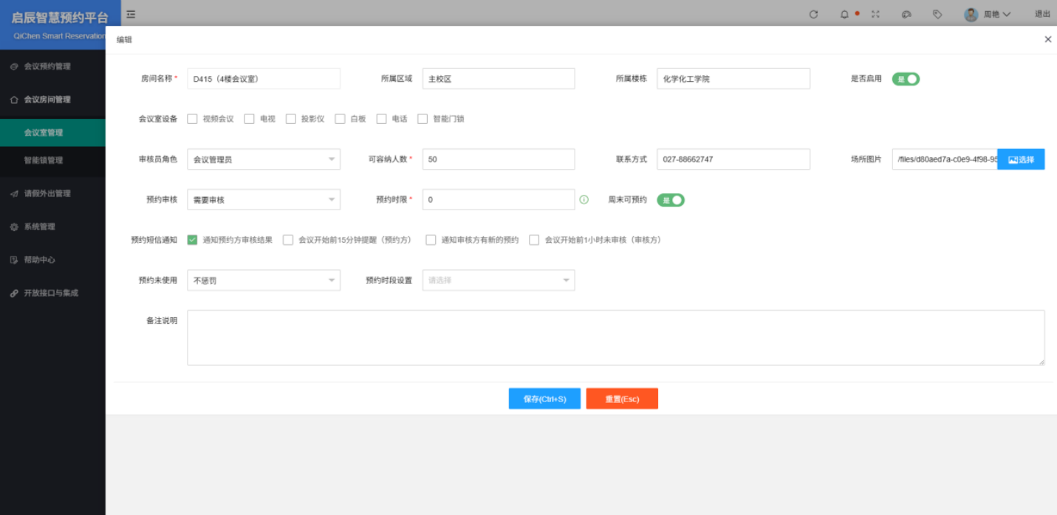Toggle fullscreen mode icon
Viewport: 1057px width, 515px height.
(x=875, y=14)
